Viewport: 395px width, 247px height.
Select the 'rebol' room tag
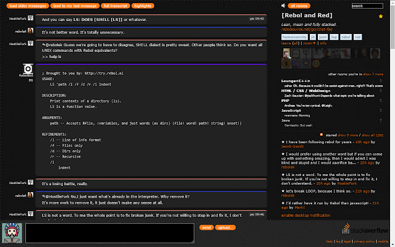point(346,37)
